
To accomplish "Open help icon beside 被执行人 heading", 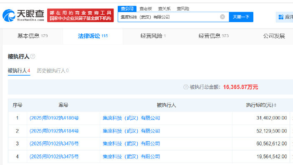I will 33,56.
